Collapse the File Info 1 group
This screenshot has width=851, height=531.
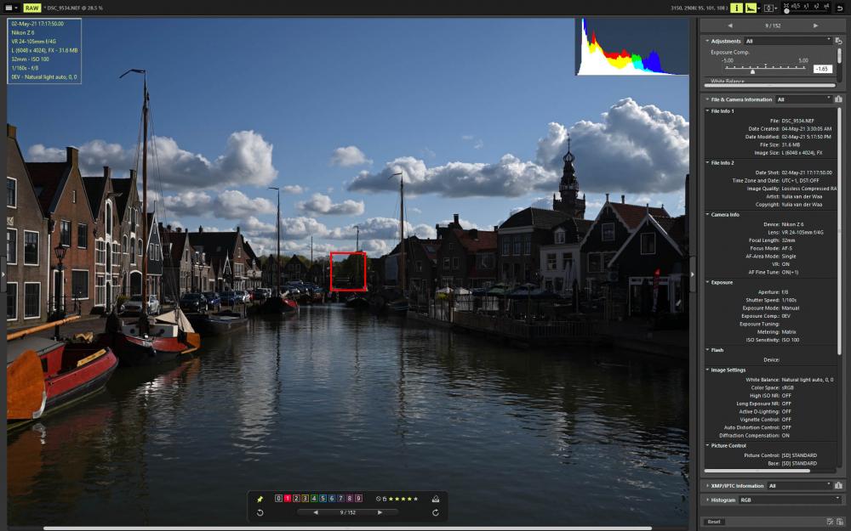tap(707, 111)
